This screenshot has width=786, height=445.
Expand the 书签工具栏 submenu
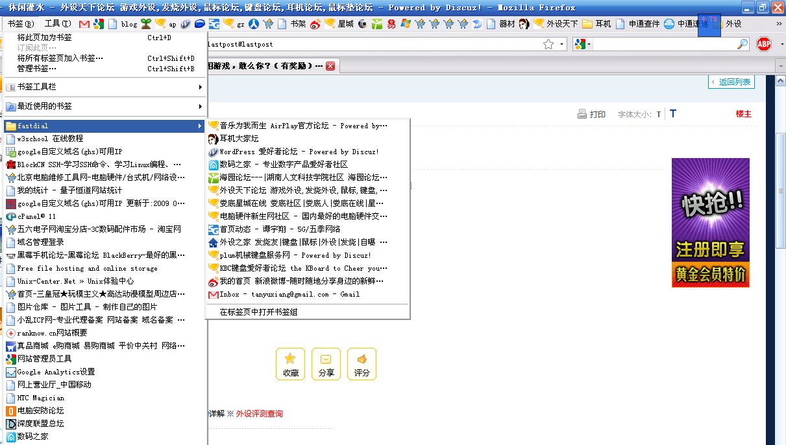(105, 87)
